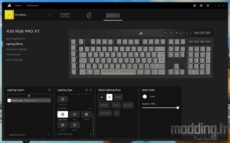Open Lighting Effects section
The height and width of the screenshot is (143, 230).
pos(14,44)
